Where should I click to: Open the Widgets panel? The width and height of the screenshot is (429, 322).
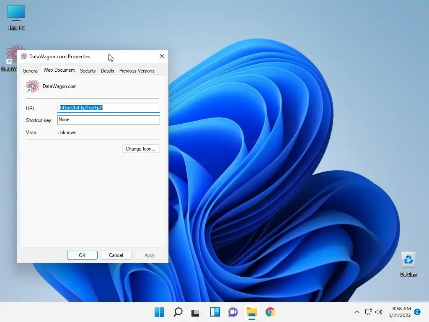point(215,312)
